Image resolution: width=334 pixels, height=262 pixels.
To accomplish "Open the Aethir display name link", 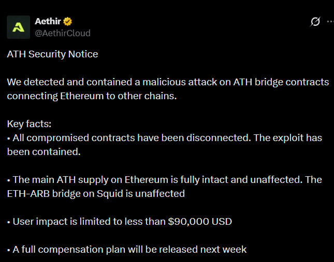I will tap(48, 22).
